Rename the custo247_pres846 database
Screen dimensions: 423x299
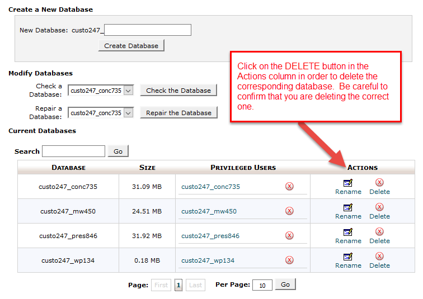point(348,232)
